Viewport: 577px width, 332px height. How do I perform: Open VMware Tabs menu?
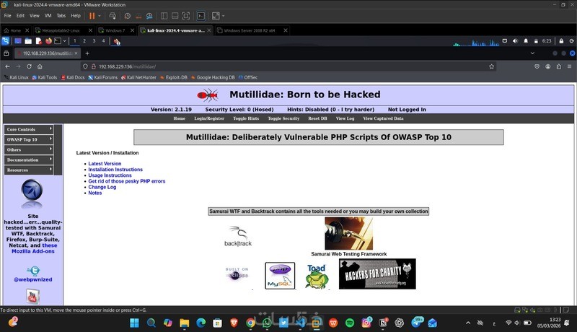coord(61,16)
